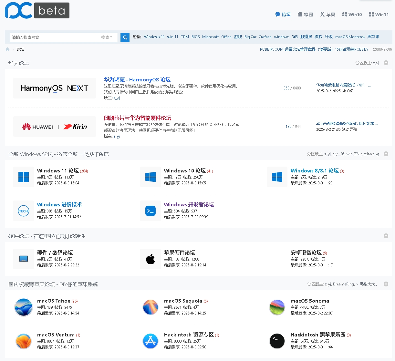Open the 苹果 nav tab
This screenshot has width=395, height=361.
pos(327,15)
